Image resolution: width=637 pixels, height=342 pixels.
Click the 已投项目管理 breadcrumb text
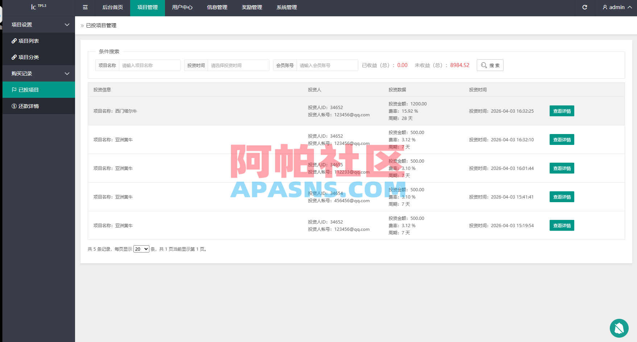(x=101, y=25)
